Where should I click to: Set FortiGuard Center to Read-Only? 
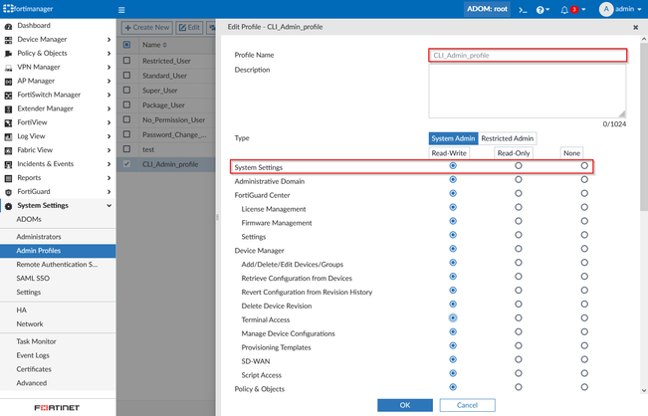point(519,193)
